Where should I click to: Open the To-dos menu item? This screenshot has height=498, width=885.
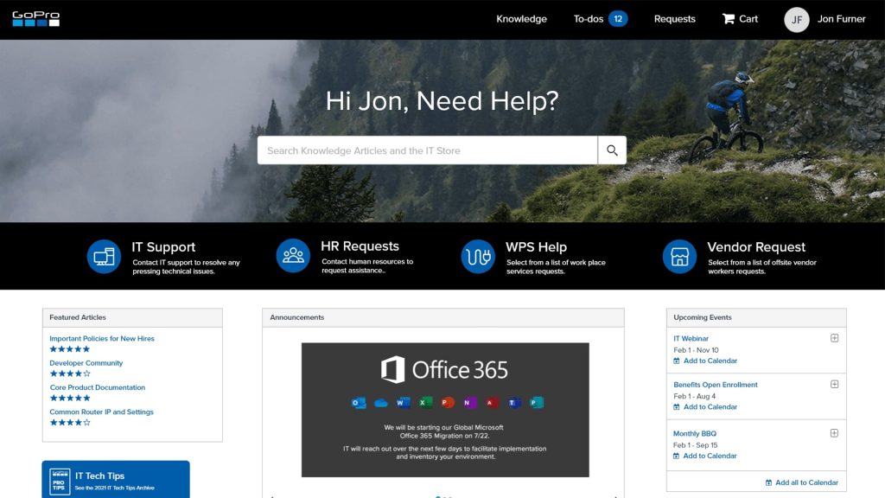coord(589,19)
